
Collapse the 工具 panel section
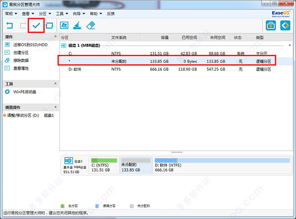(x=55, y=83)
